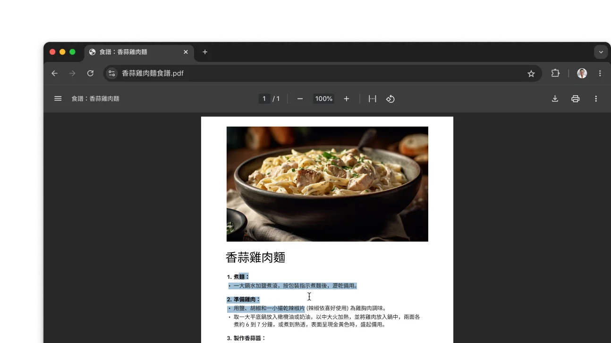Reload the current page
The image size is (611, 343).
(90, 73)
